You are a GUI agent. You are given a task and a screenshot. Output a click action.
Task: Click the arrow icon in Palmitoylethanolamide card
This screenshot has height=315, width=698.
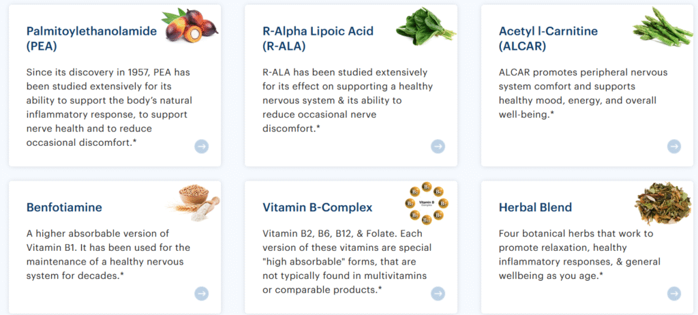pyautogui.click(x=202, y=147)
